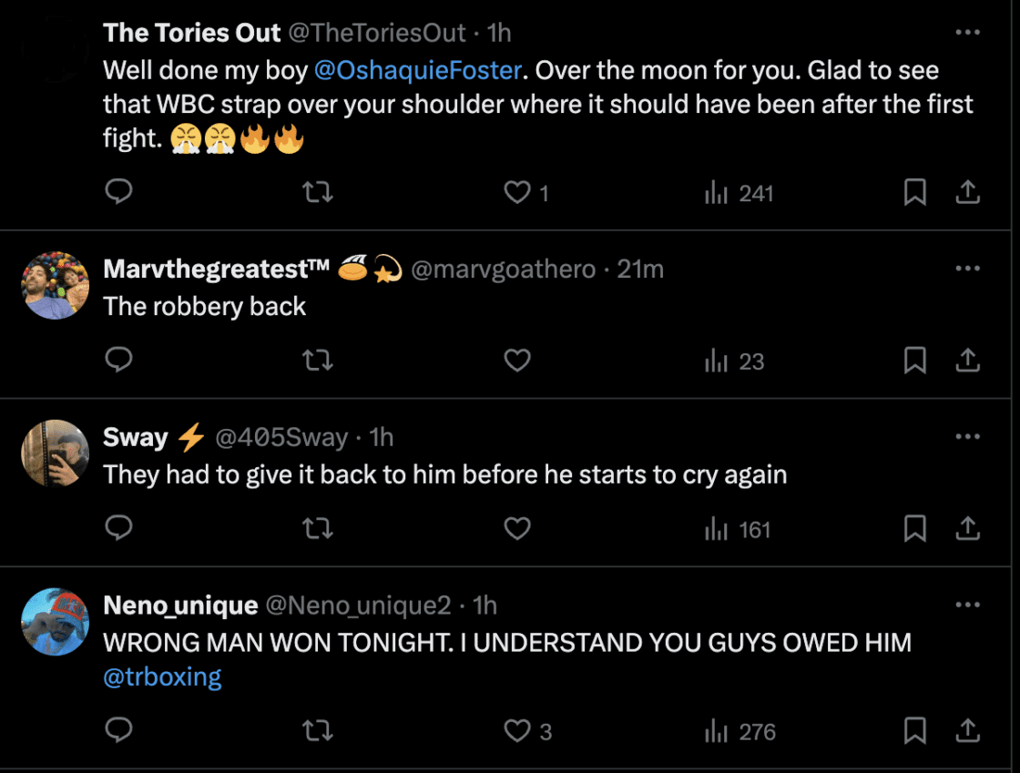Retweet Sway's tweet

coord(317,529)
